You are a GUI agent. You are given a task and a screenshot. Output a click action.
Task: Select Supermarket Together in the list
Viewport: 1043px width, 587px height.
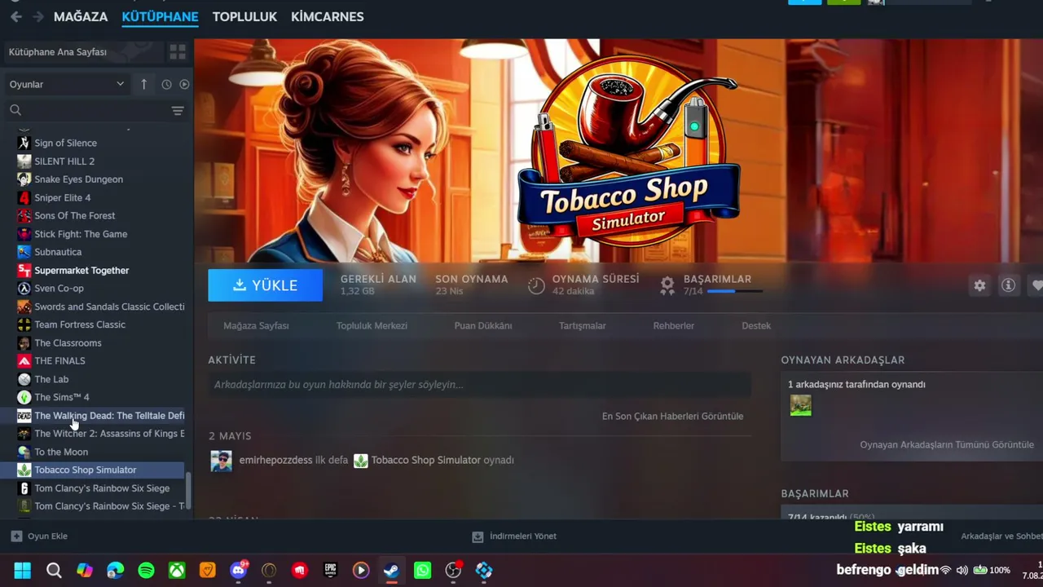point(101,270)
